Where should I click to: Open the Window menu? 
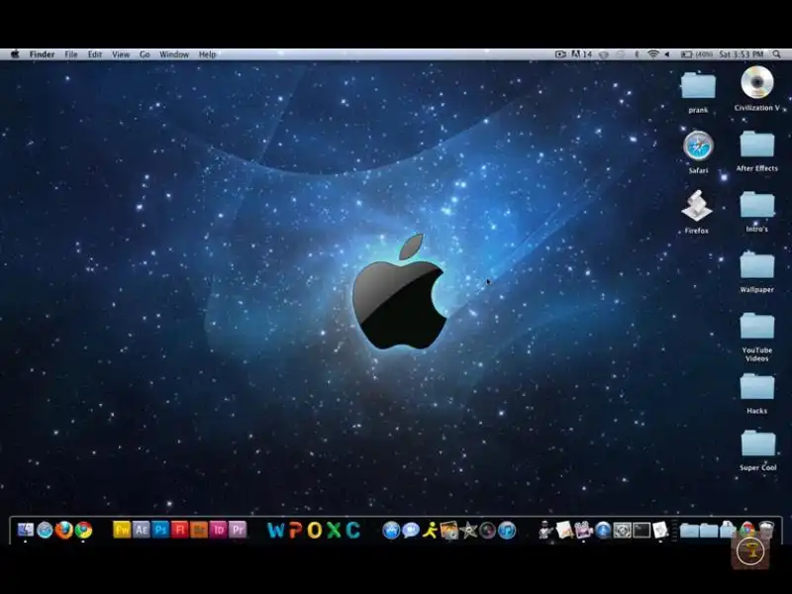point(174,54)
